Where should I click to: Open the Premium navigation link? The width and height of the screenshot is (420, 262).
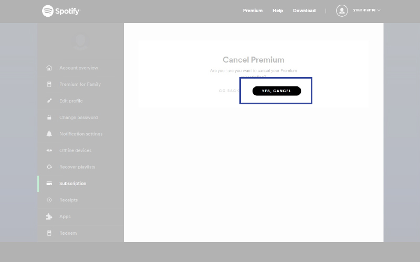click(x=253, y=10)
